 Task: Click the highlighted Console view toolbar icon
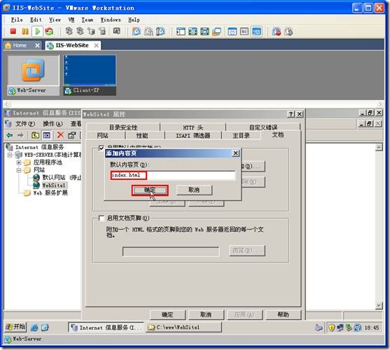256,31
